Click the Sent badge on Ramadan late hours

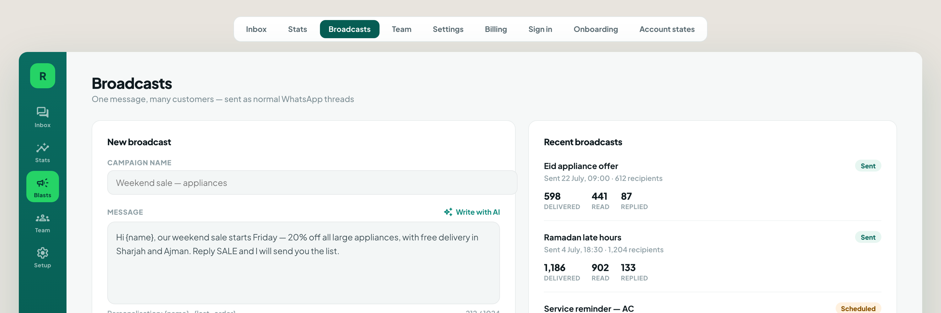pos(868,237)
